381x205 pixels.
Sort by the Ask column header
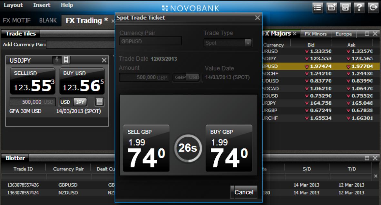point(351,45)
